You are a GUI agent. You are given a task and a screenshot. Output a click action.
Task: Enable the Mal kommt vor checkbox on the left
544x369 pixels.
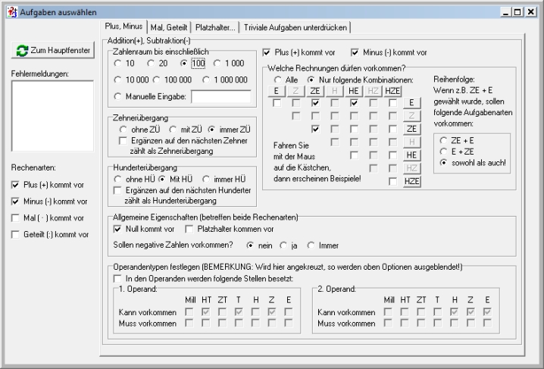click(17, 218)
